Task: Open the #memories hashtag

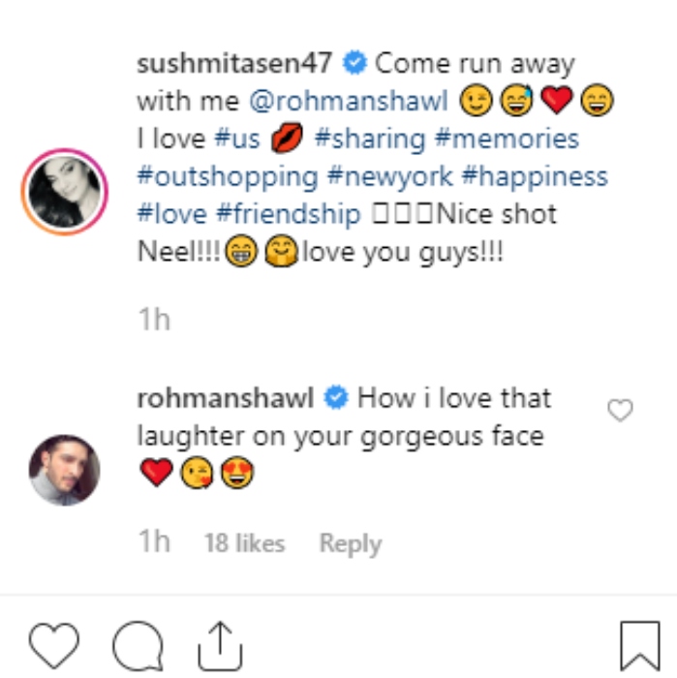Action: [x=508, y=139]
